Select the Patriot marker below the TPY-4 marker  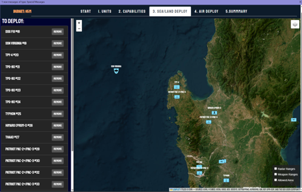177,97
